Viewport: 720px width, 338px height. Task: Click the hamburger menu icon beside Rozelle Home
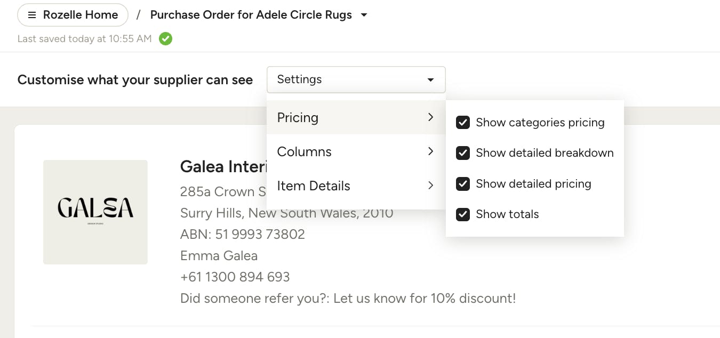(x=32, y=15)
